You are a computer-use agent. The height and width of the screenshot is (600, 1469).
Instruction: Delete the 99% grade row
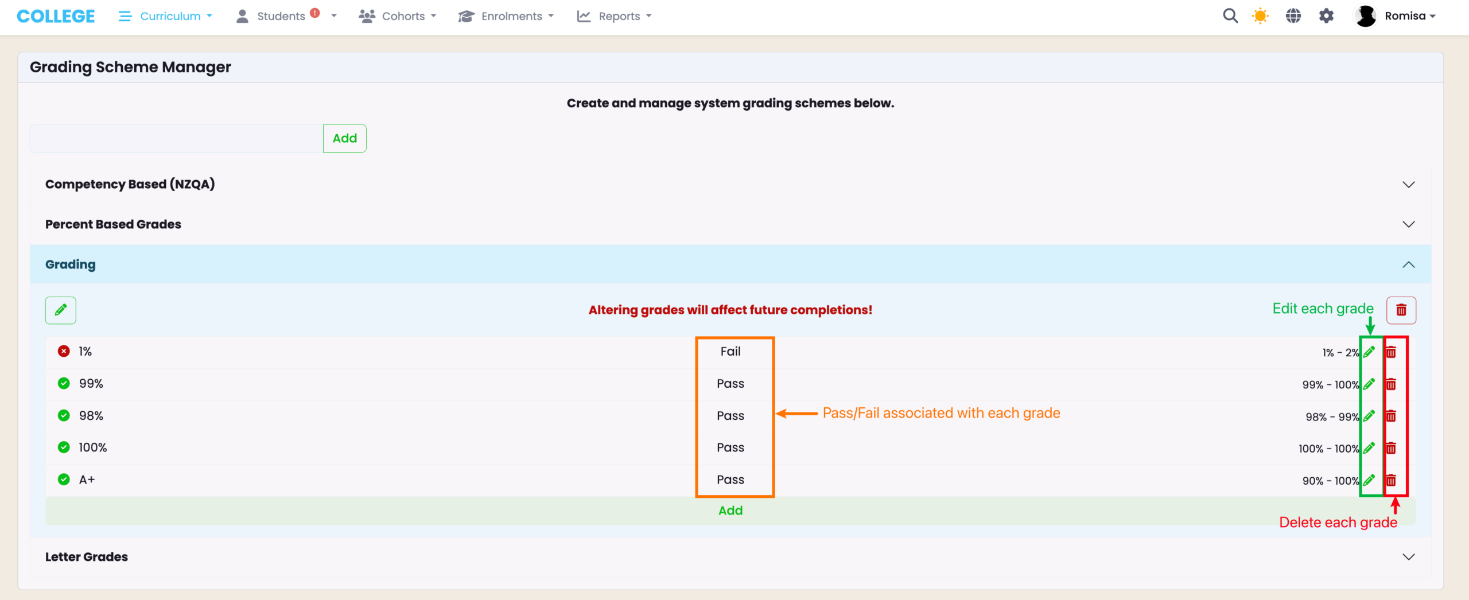pyautogui.click(x=1391, y=384)
